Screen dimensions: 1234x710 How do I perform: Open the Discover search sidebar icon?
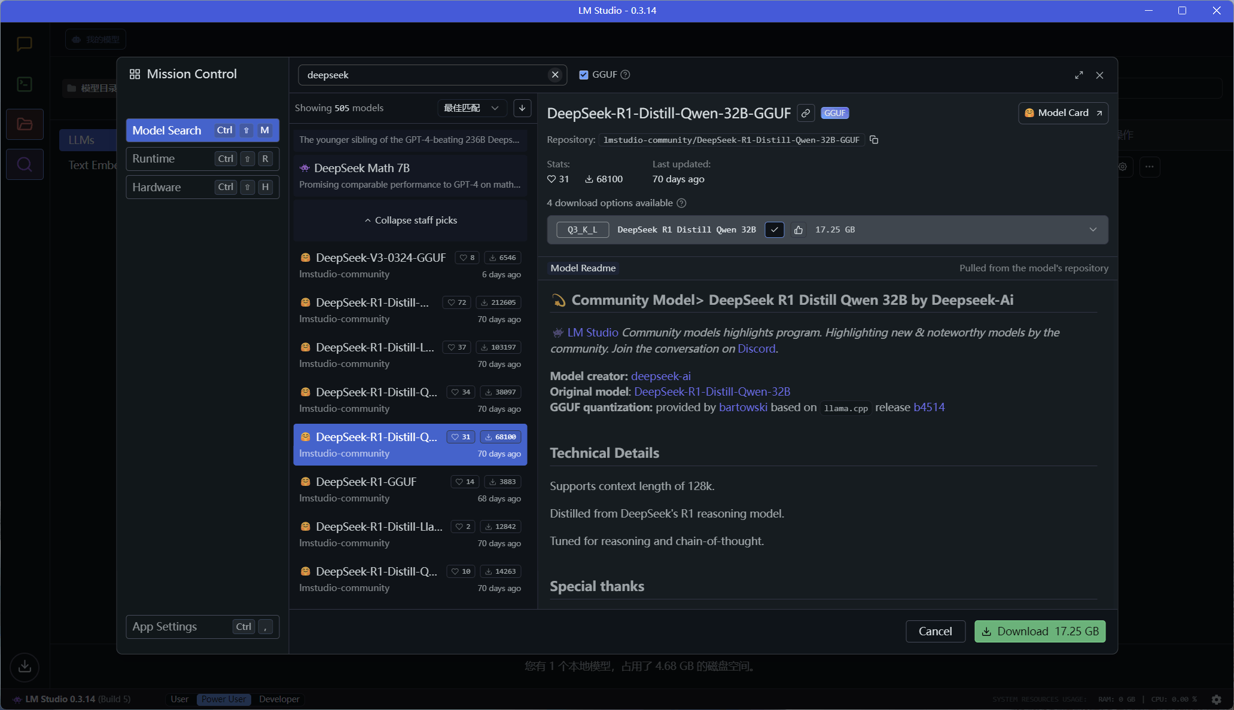pos(25,164)
